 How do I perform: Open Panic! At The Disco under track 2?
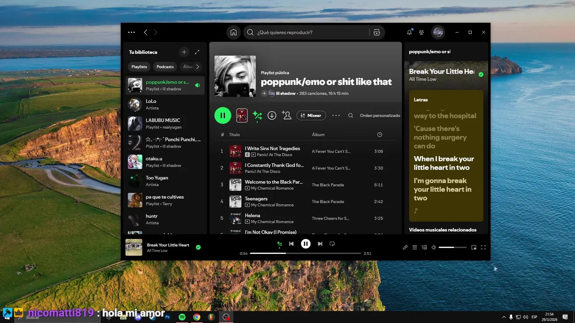coord(262,171)
